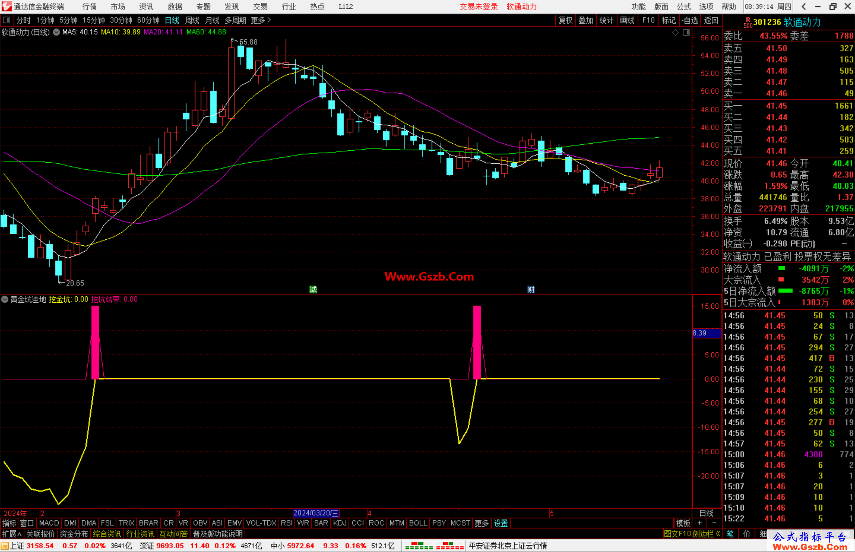Click the R500 badge beside stock code

[x=748, y=23]
